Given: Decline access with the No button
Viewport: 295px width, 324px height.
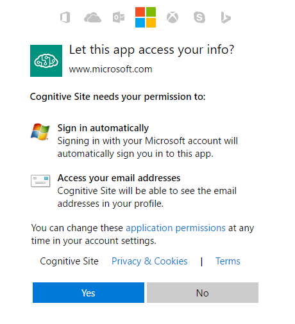Looking at the screenshot, I should 203,293.
